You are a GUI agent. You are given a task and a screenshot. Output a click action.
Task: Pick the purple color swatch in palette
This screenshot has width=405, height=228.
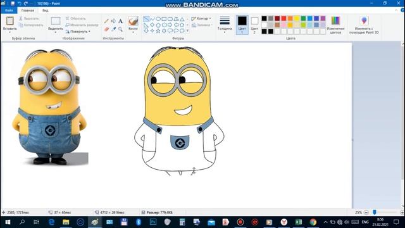tap(323, 18)
